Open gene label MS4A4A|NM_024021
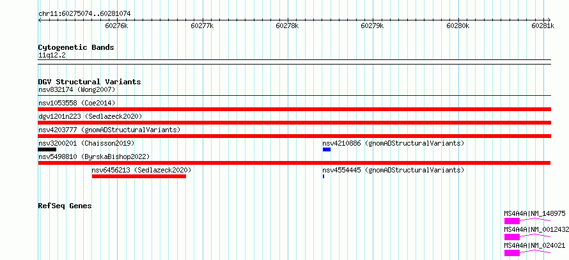Viewport: 569px width, 260px height. pos(534,245)
